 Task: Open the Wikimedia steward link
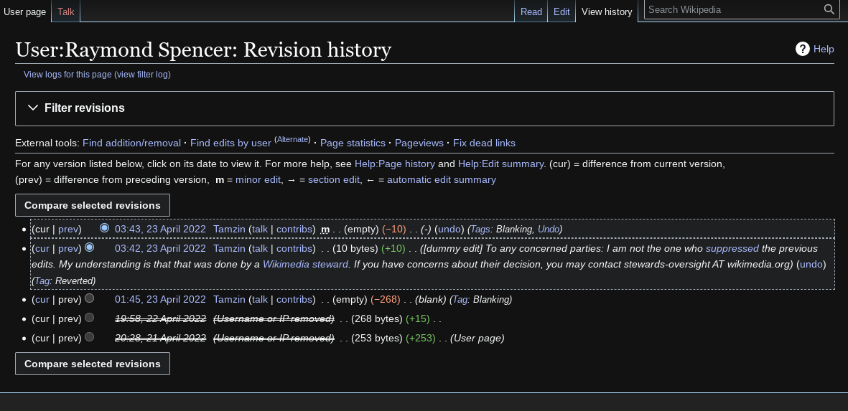pyautogui.click(x=305, y=265)
